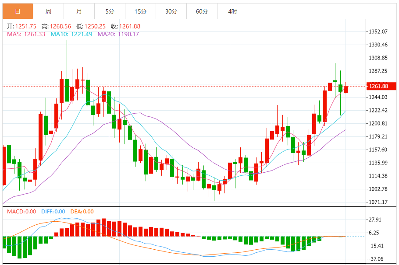Click the MA20: 1190.17 indicator label
The image size is (399, 265).
coord(118,34)
